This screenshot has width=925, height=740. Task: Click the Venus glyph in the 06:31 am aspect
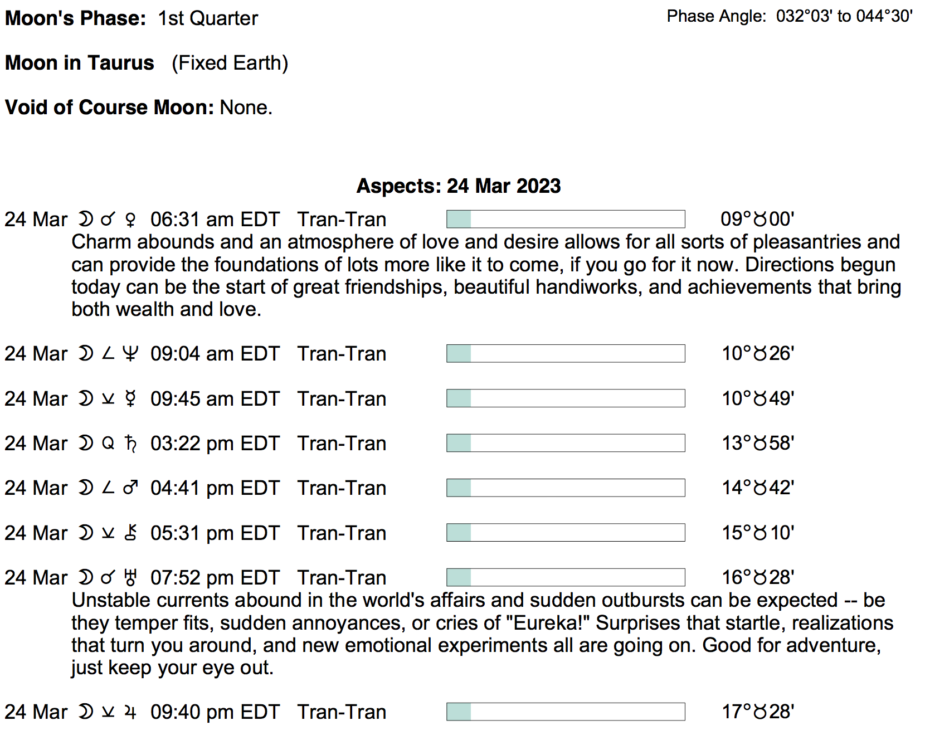pyautogui.click(x=130, y=220)
